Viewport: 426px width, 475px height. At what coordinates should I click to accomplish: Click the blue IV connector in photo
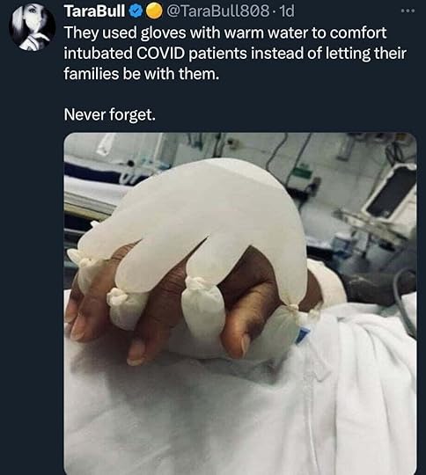(303, 334)
